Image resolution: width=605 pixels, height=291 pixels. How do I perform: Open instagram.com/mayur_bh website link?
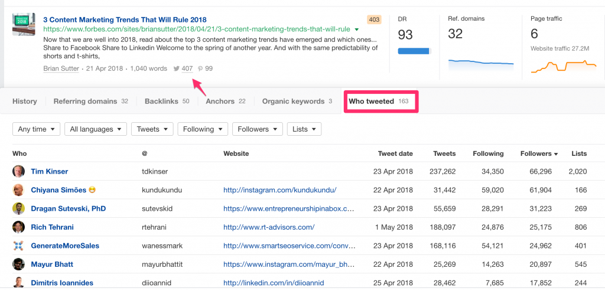coord(289,264)
